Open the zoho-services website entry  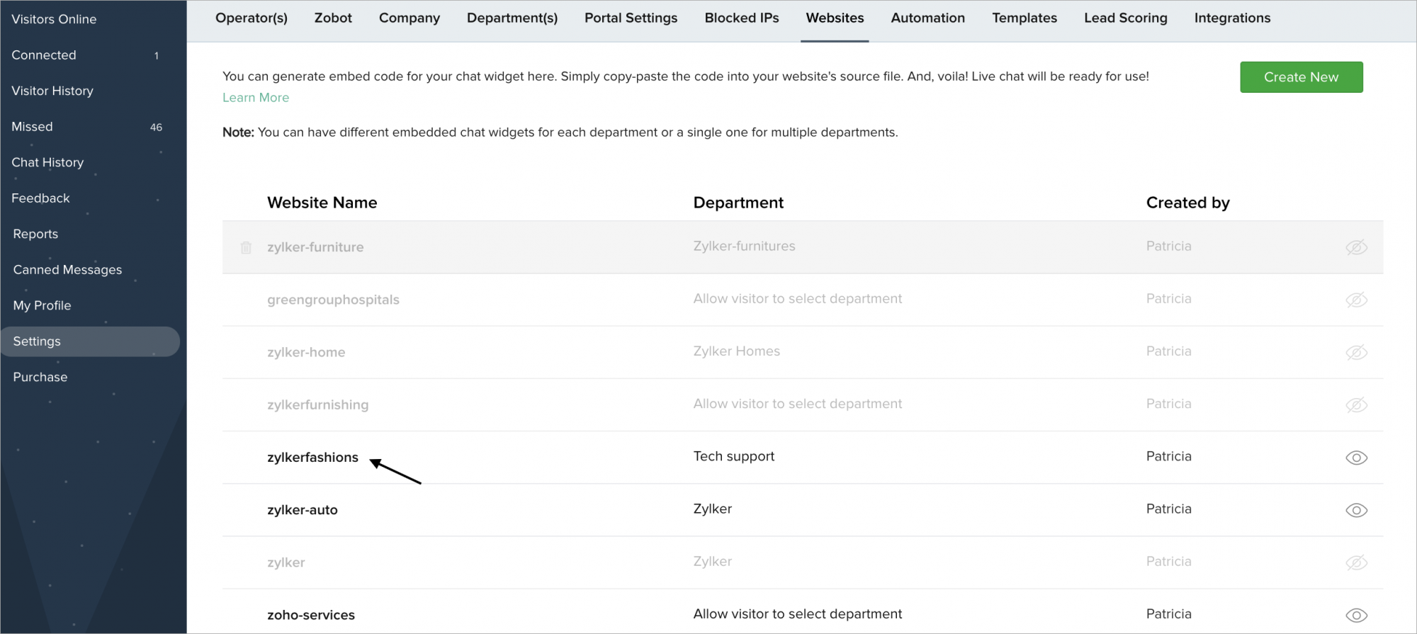[x=311, y=615]
